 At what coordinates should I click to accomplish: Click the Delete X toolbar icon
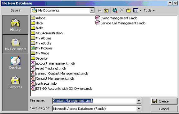(122, 10)
